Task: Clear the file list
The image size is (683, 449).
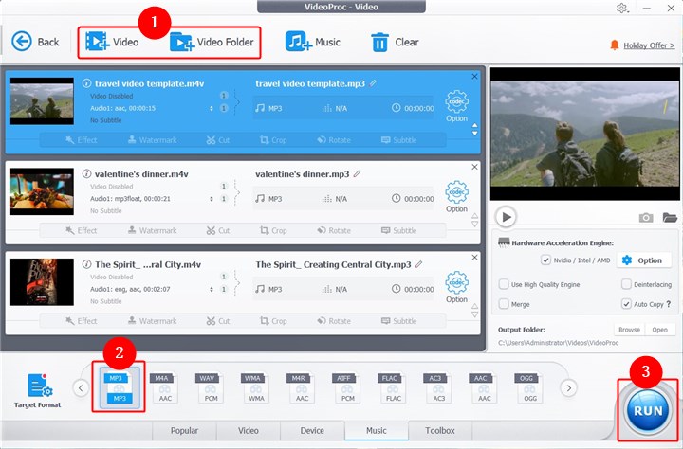Action: (395, 42)
